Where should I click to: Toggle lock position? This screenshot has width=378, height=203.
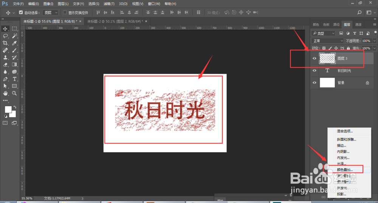(x=336, y=48)
